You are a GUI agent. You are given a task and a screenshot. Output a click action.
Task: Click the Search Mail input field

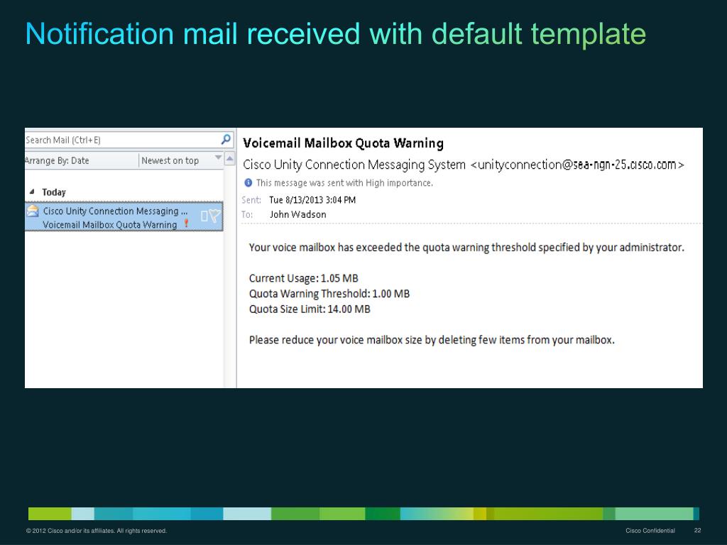tap(129, 140)
